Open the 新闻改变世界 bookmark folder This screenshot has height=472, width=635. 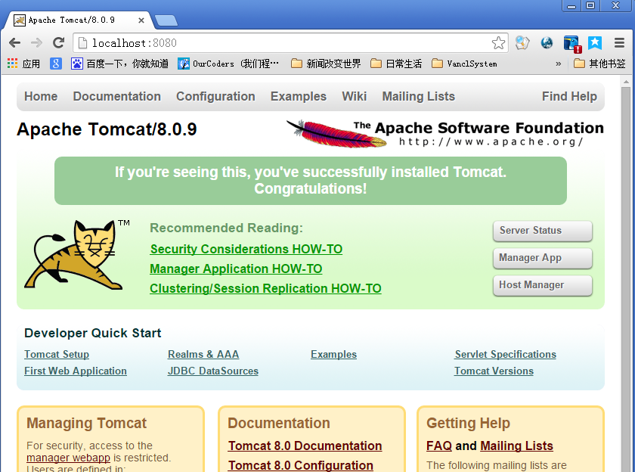(326, 64)
